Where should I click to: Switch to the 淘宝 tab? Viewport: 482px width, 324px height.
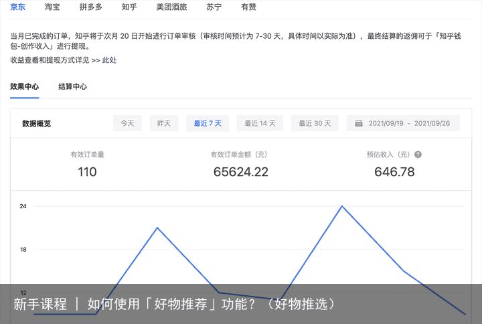tap(52, 7)
